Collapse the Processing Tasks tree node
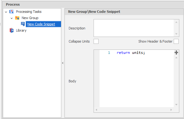This screenshot has height=119, width=184. (6, 12)
